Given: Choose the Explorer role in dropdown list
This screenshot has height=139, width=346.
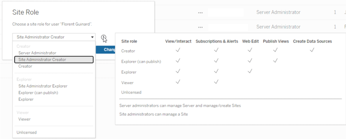Looking at the screenshot, I should pos(26,99).
